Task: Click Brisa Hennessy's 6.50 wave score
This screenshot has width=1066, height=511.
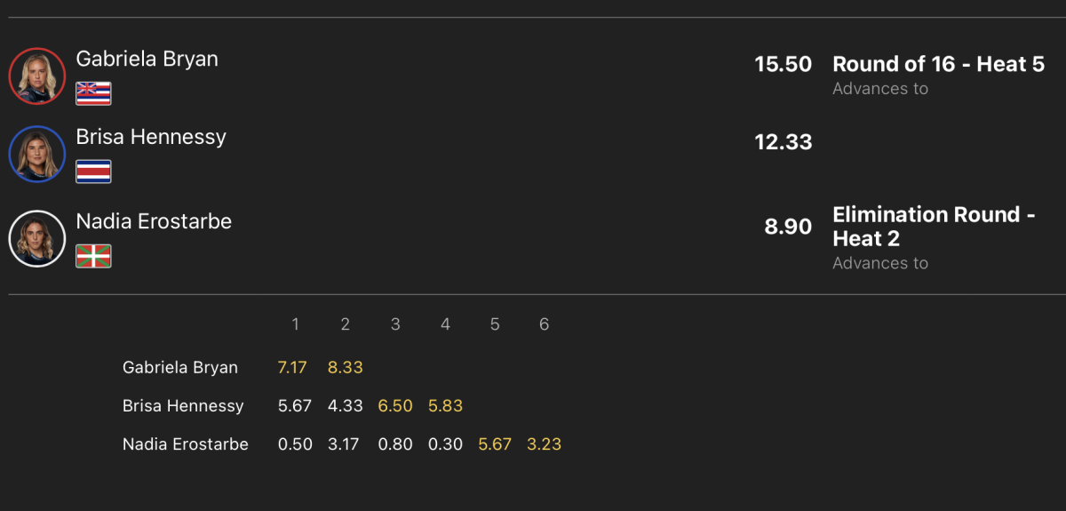Action: click(x=395, y=405)
